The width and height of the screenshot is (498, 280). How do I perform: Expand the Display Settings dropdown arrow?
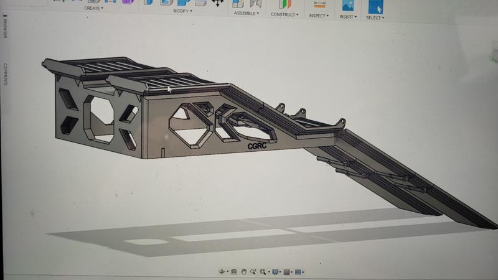coord(280,272)
